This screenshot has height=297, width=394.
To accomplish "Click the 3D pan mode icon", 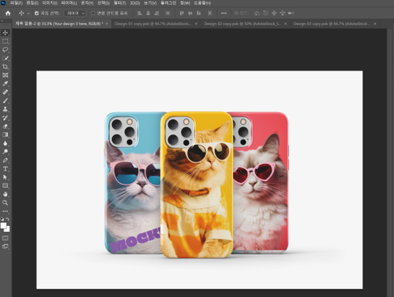I will pyautogui.click(x=274, y=13).
